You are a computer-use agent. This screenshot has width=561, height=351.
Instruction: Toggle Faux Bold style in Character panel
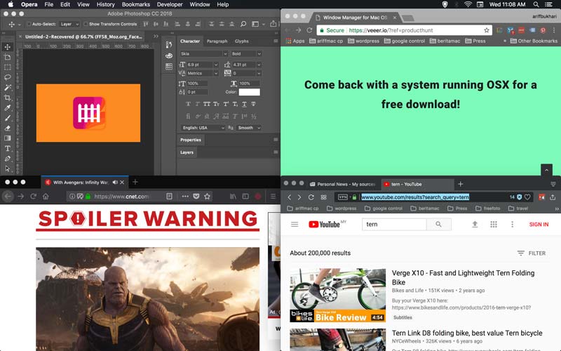[188, 104]
